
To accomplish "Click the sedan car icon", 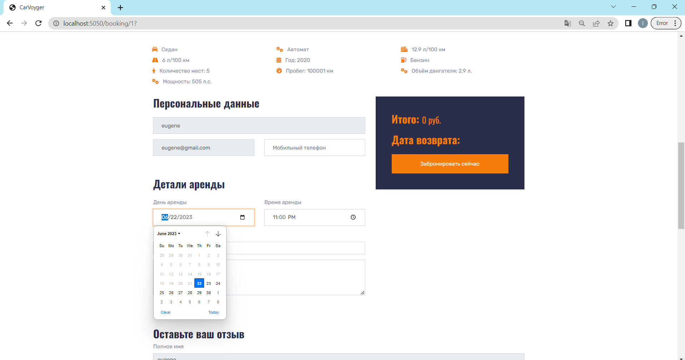I will pos(155,49).
